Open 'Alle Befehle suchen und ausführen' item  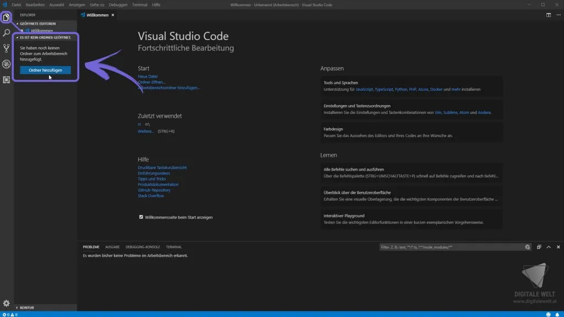[x=411, y=172]
